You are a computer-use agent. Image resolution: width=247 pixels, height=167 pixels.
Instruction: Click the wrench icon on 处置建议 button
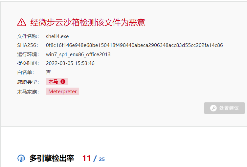pos(213,108)
